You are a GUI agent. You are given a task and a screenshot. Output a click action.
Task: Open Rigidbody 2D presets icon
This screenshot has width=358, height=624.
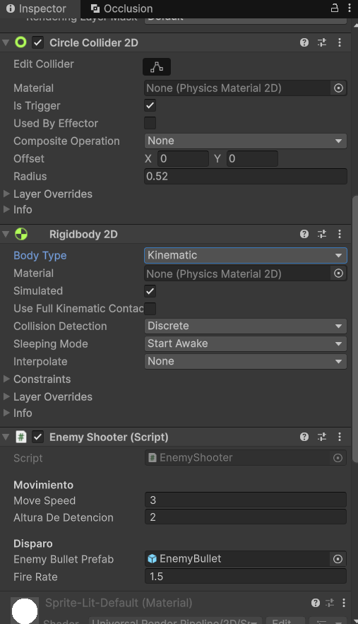click(322, 234)
